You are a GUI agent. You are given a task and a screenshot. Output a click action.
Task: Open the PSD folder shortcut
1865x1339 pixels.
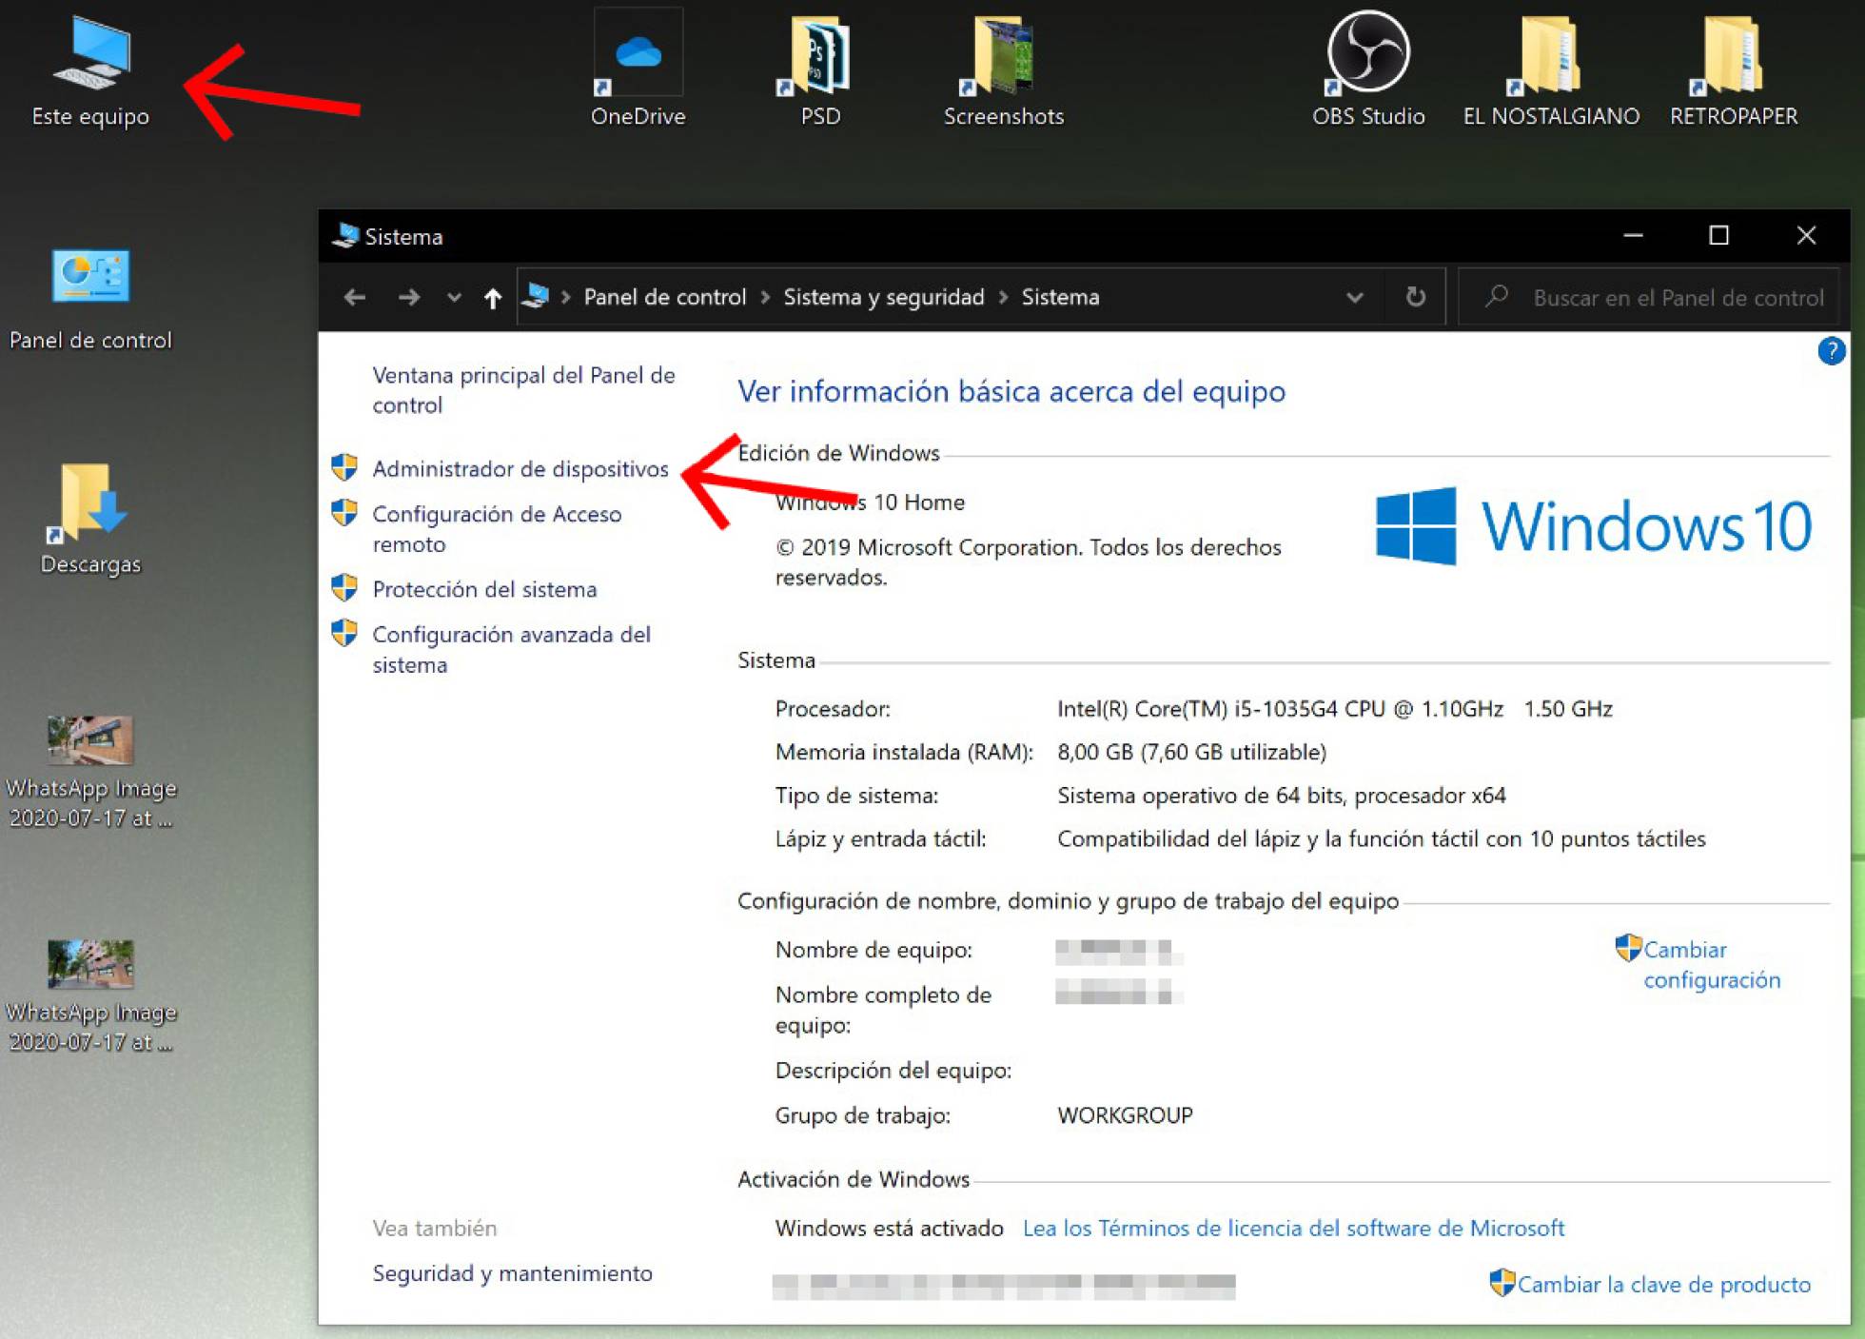click(x=820, y=71)
